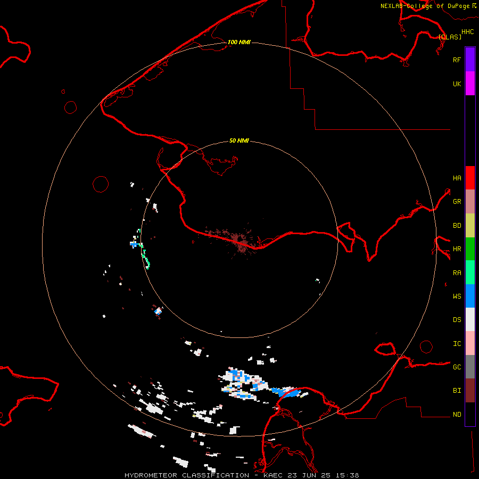Click the UK magenta legend swatch
Viewport: 479px width, 479px height.
(x=470, y=84)
